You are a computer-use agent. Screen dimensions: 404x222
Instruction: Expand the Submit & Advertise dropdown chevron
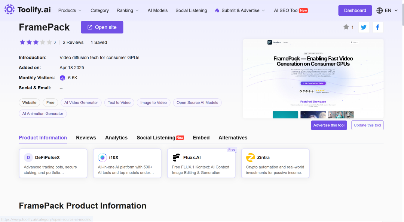point(263,10)
